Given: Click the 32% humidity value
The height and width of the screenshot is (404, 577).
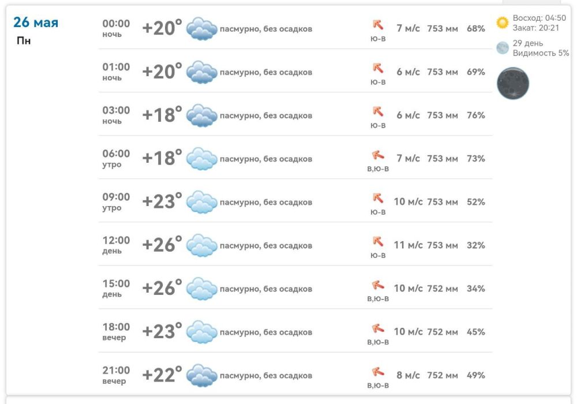Looking at the screenshot, I should pos(476,245).
